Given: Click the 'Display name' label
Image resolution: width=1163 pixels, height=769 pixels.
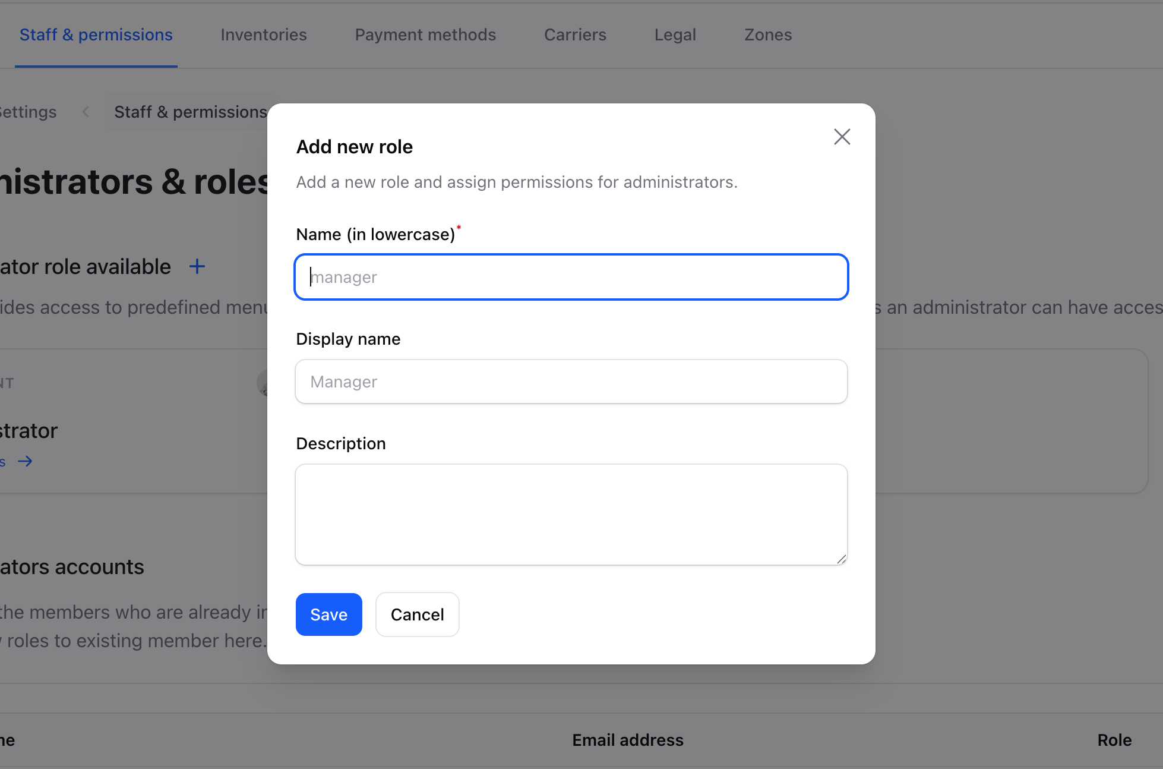Looking at the screenshot, I should 348,339.
